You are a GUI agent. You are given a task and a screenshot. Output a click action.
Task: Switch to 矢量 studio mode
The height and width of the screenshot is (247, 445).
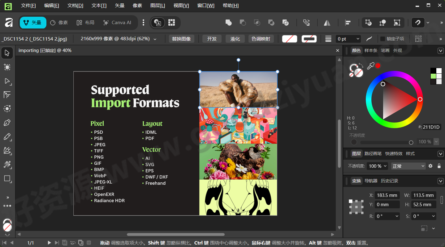[x=33, y=22]
